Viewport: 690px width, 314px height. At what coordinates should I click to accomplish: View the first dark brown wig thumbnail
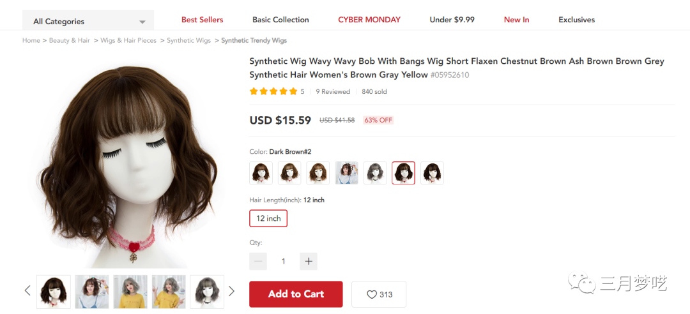[x=54, y=292]
